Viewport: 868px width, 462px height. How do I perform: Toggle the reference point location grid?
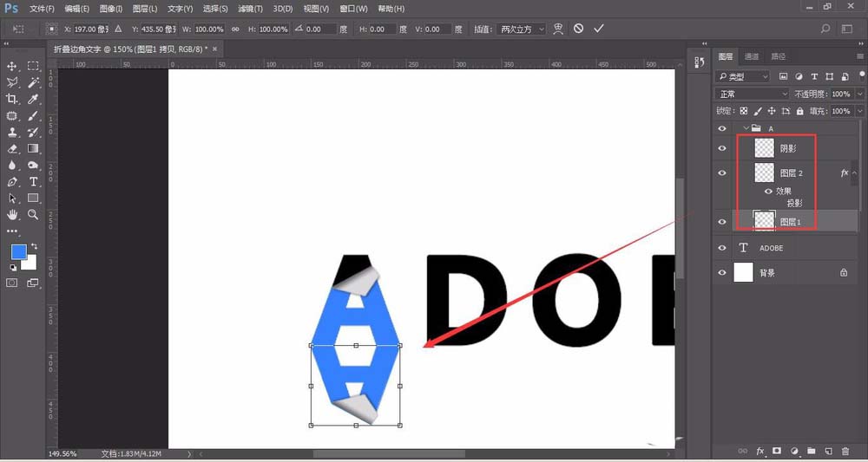coord(51,29)
